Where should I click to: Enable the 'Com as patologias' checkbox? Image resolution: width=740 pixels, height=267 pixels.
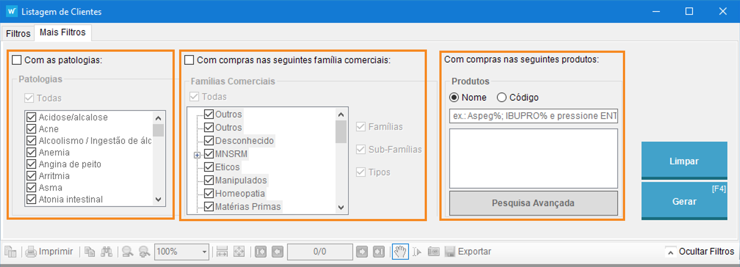pos(17,60)
